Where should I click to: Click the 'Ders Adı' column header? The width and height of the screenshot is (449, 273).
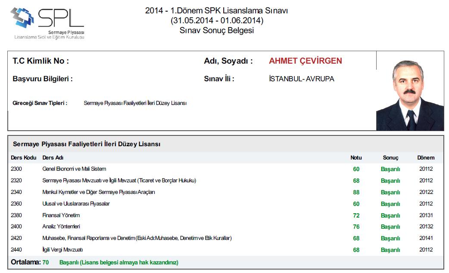[53, 158]
